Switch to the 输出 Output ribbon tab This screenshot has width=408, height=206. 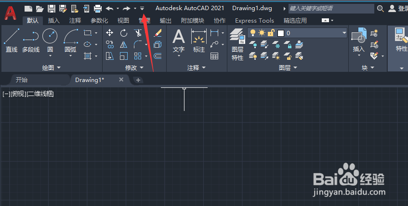point(166,21)
